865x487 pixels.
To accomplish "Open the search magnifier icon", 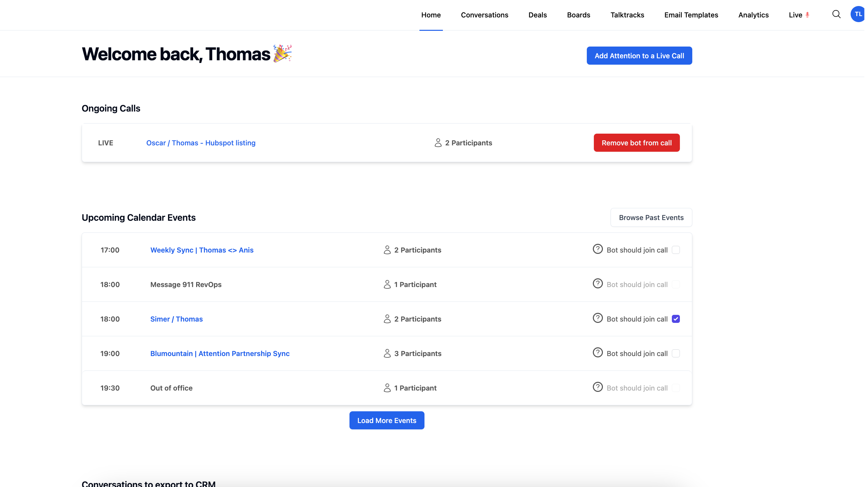I will click(836, 14).
